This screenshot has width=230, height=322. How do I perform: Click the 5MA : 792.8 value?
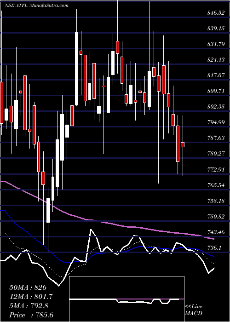(x=29, y=306)
